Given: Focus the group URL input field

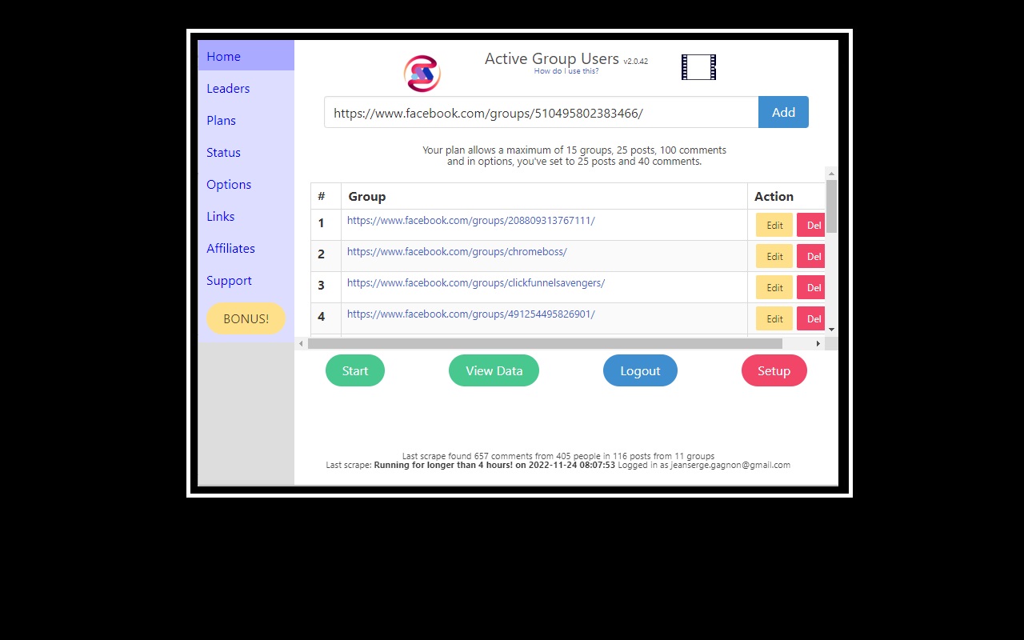Looking at the screenshot, I should 541,112.
